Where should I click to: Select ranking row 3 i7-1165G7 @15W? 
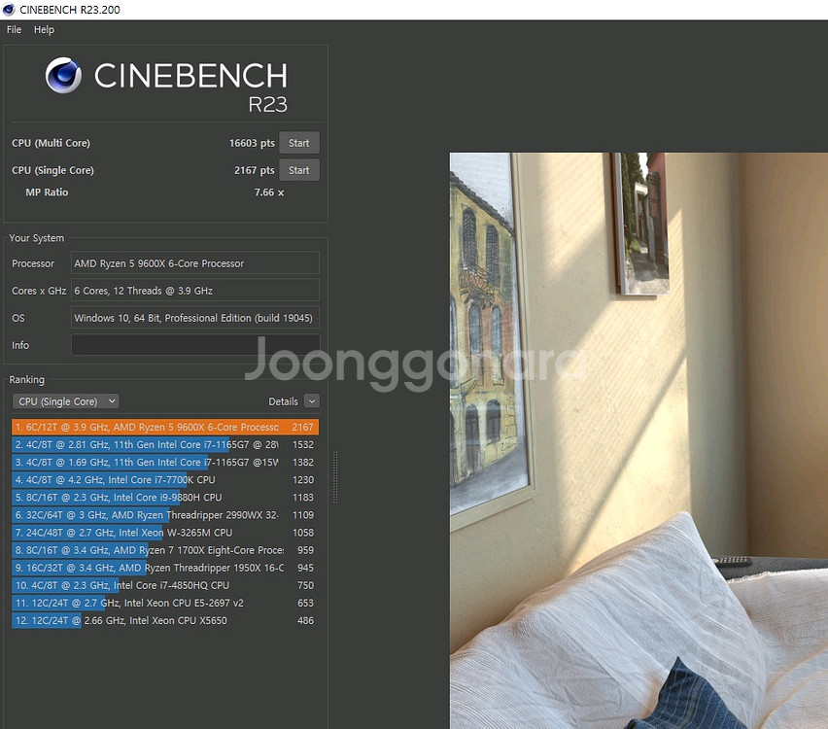click(x=165, y=463)
